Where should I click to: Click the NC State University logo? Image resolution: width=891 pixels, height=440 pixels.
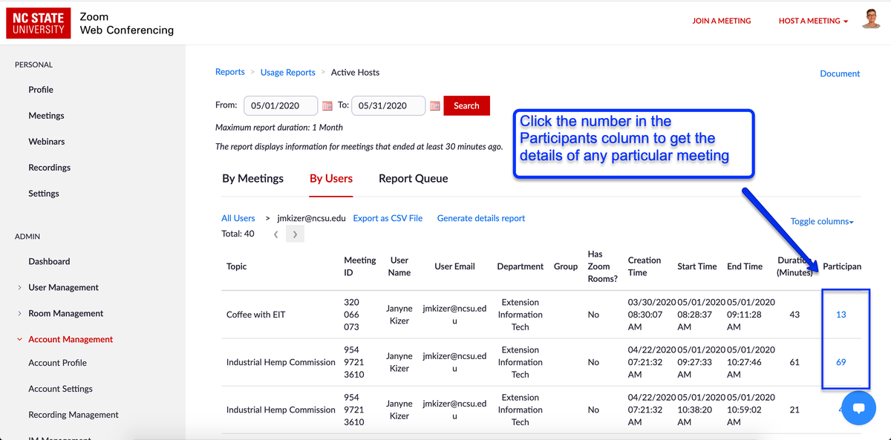38,23
